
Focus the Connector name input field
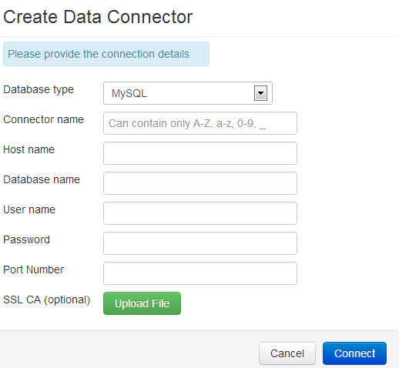coord(200,123)
